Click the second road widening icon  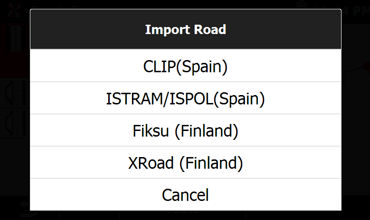pos(14,123)
